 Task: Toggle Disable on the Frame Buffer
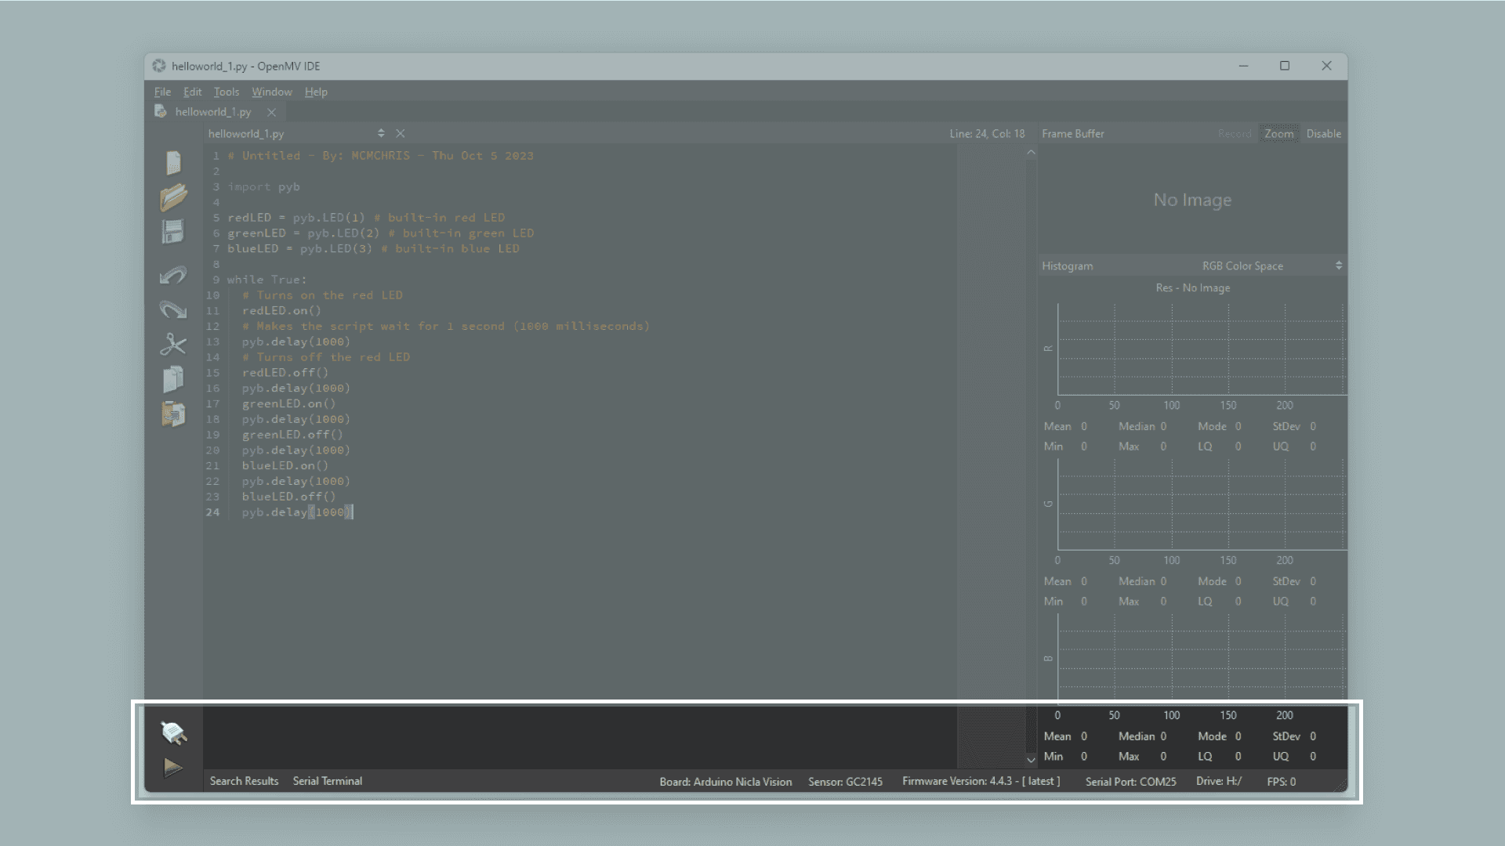click(1323, 134)
